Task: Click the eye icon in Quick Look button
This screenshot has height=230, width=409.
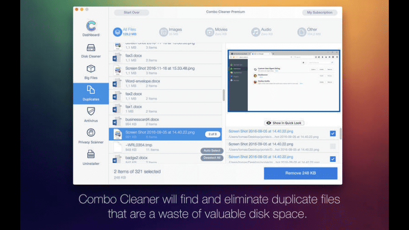Action: pyautogui.click(x=268, y=123)
